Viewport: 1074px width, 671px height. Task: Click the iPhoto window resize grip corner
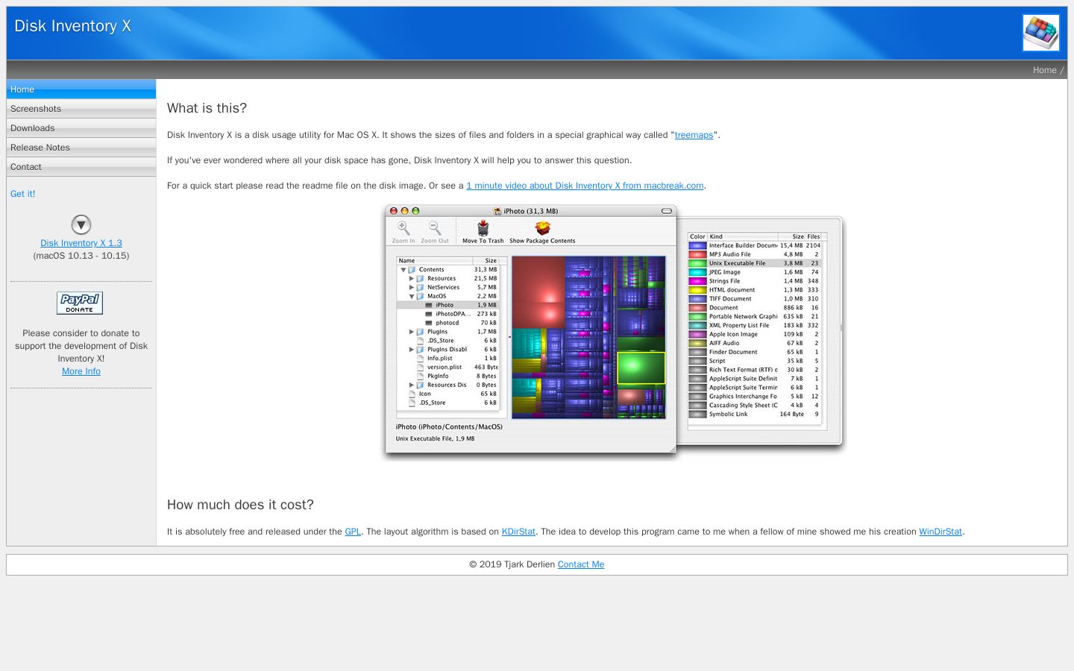(x=672, y=449)
